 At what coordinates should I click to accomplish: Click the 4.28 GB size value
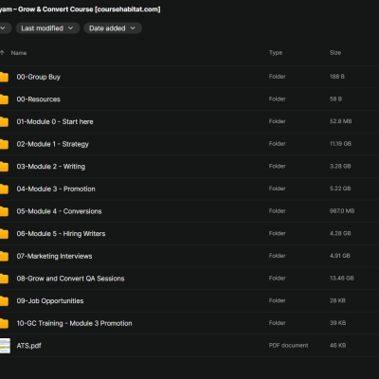tap(340, 233)
